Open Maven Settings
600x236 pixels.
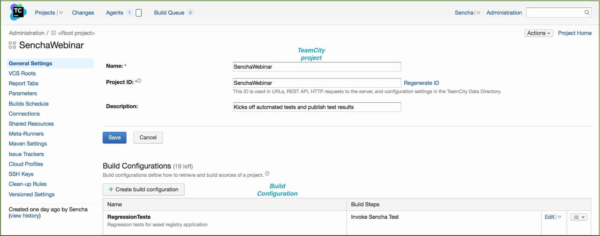pos(28,144)
